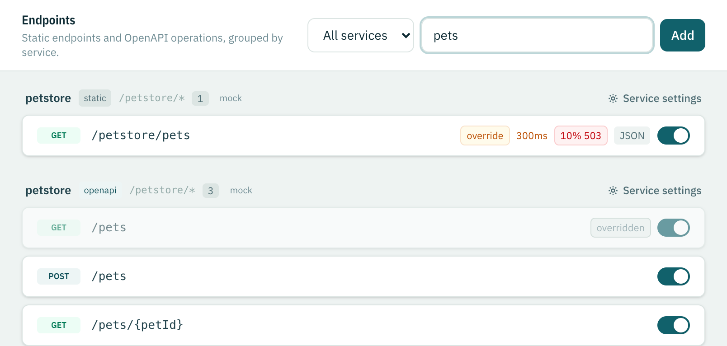The image size is (727, 346).
Task: Open the /pets/{petId} endpoint path
Action: pos(137,325)
